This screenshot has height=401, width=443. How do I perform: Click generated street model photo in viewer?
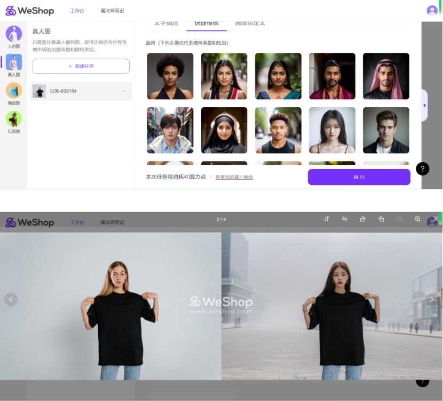332,306
